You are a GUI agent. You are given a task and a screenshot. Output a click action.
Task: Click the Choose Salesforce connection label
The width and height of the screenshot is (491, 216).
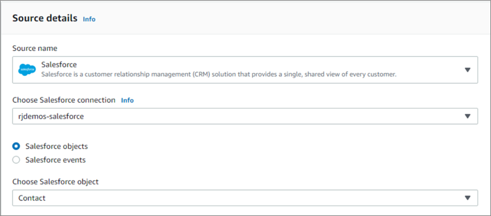pos(64,100)
